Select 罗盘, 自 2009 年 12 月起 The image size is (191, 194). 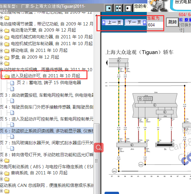click(x=35, y=57)
